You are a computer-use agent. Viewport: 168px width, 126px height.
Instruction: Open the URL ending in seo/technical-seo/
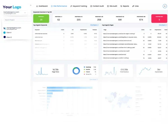click(x=117, y=41)
